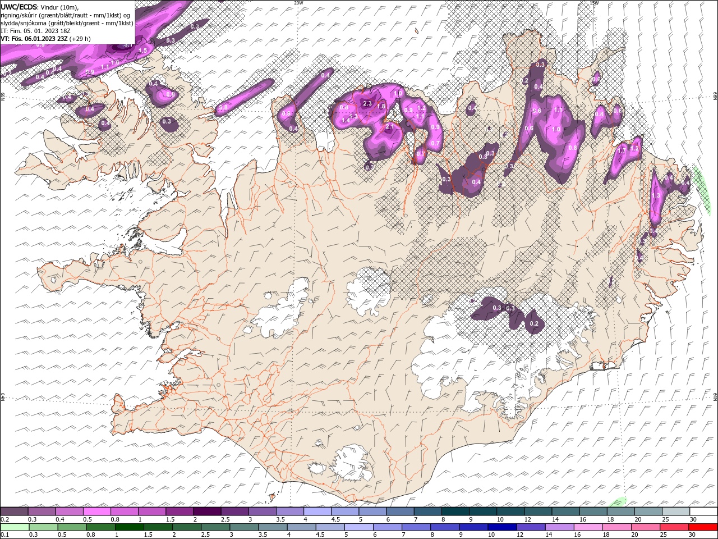
Task: Pick the 7 blue swatch in lower legend
Action: pos(416,527)
